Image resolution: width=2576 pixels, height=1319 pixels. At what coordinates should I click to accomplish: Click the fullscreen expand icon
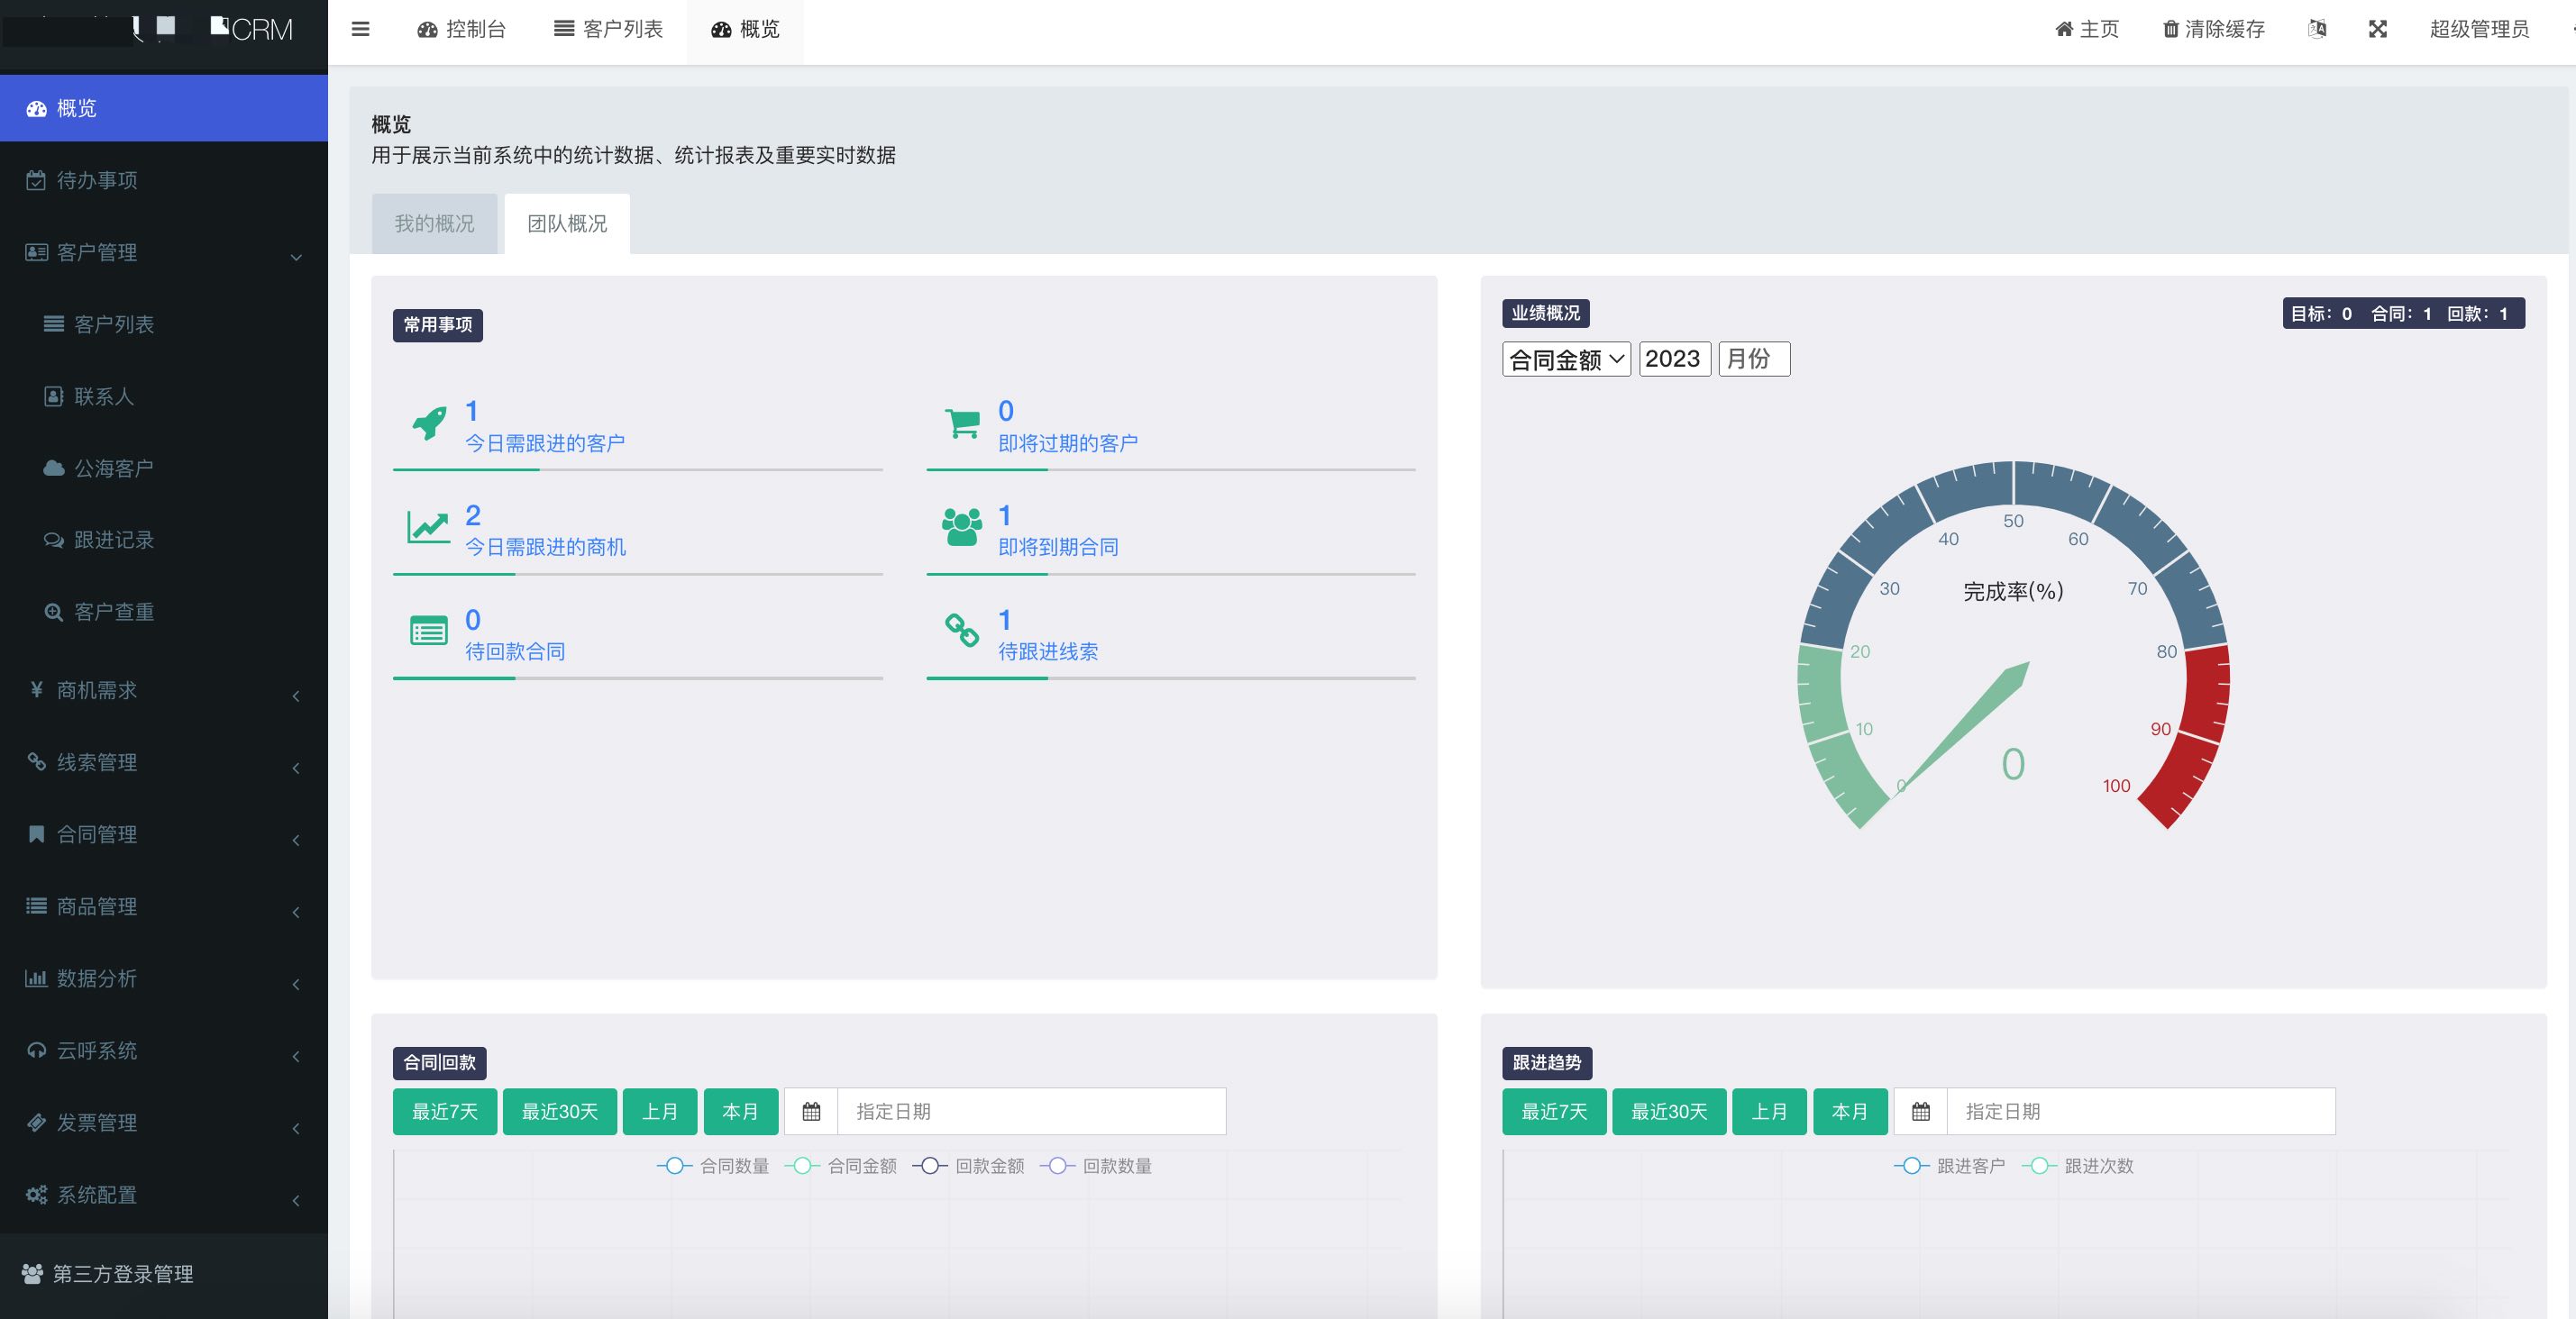point(2378,29)
